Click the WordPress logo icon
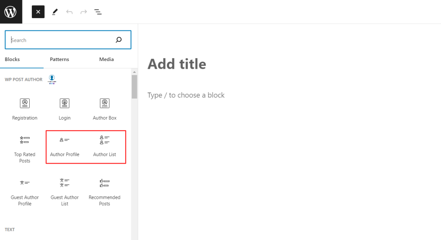The image size is (441, 240). [11, 12]
